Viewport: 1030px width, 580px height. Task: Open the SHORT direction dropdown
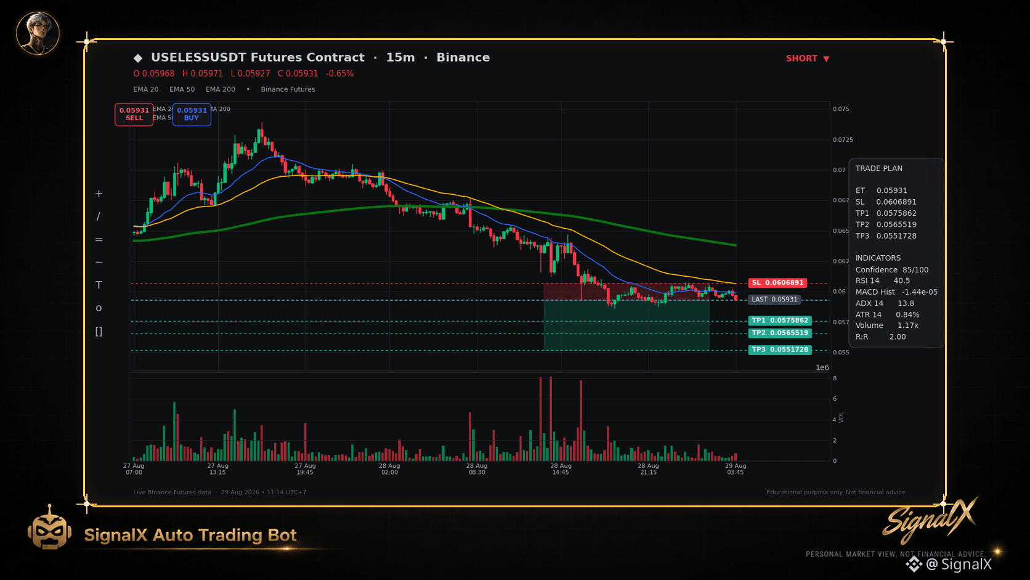(x=808, y=59)
